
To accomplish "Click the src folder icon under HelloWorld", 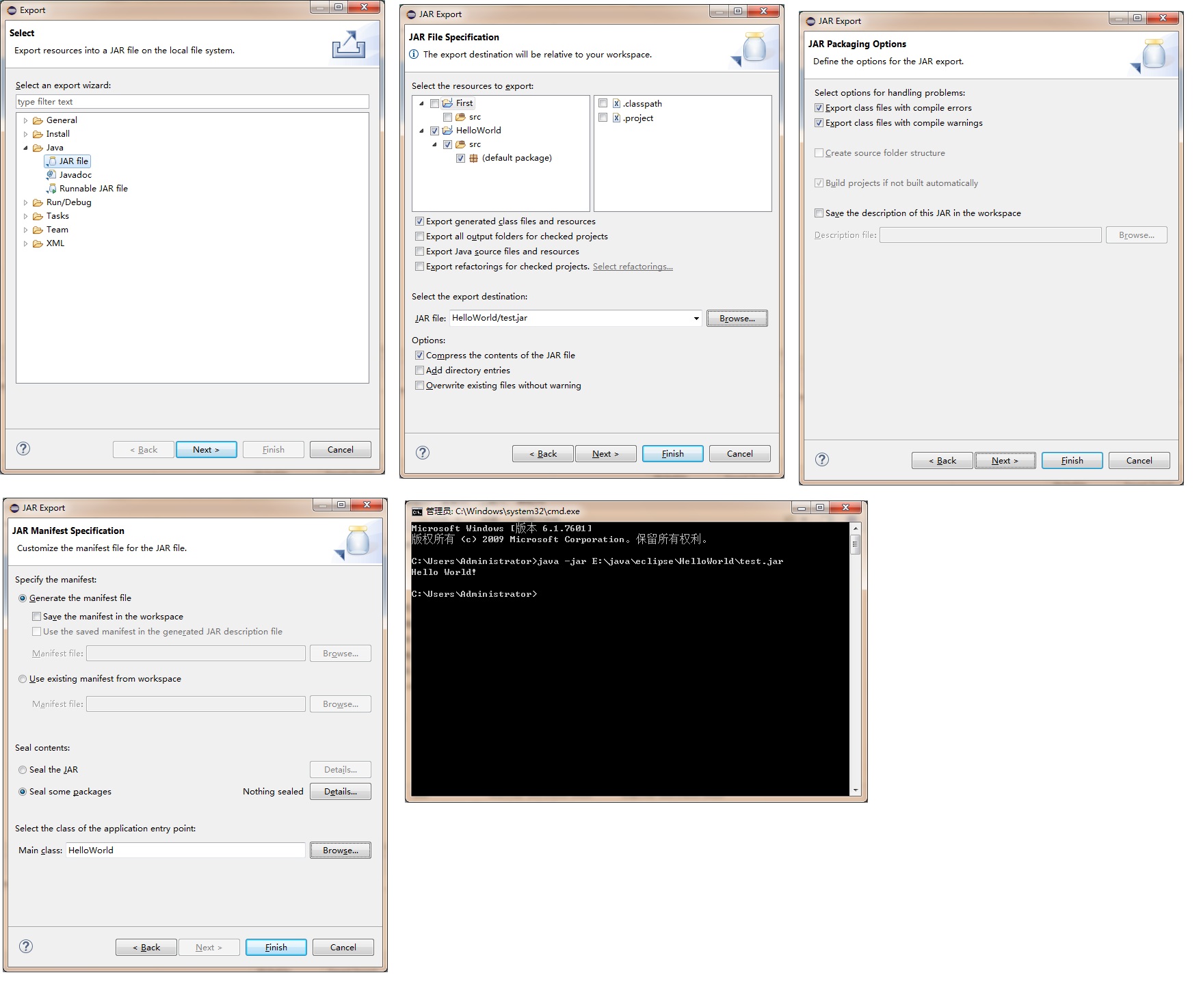I will pyautogui.click(x=460, y=144).
